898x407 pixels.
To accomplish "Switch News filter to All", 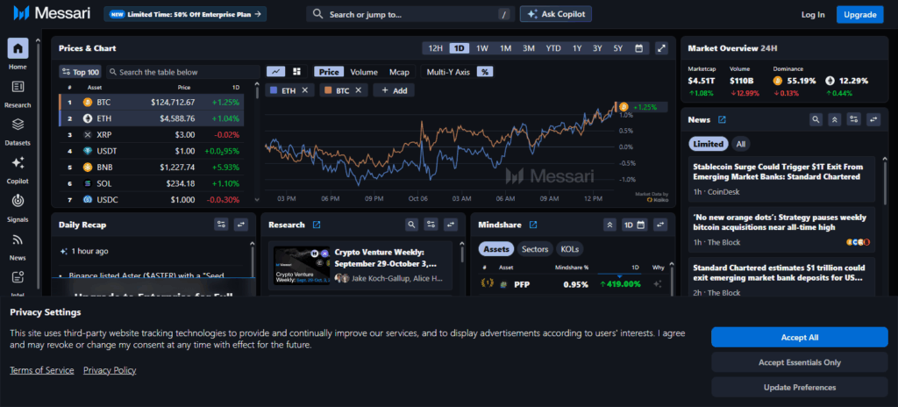I will pyautogui.click(x=741, y=144).
